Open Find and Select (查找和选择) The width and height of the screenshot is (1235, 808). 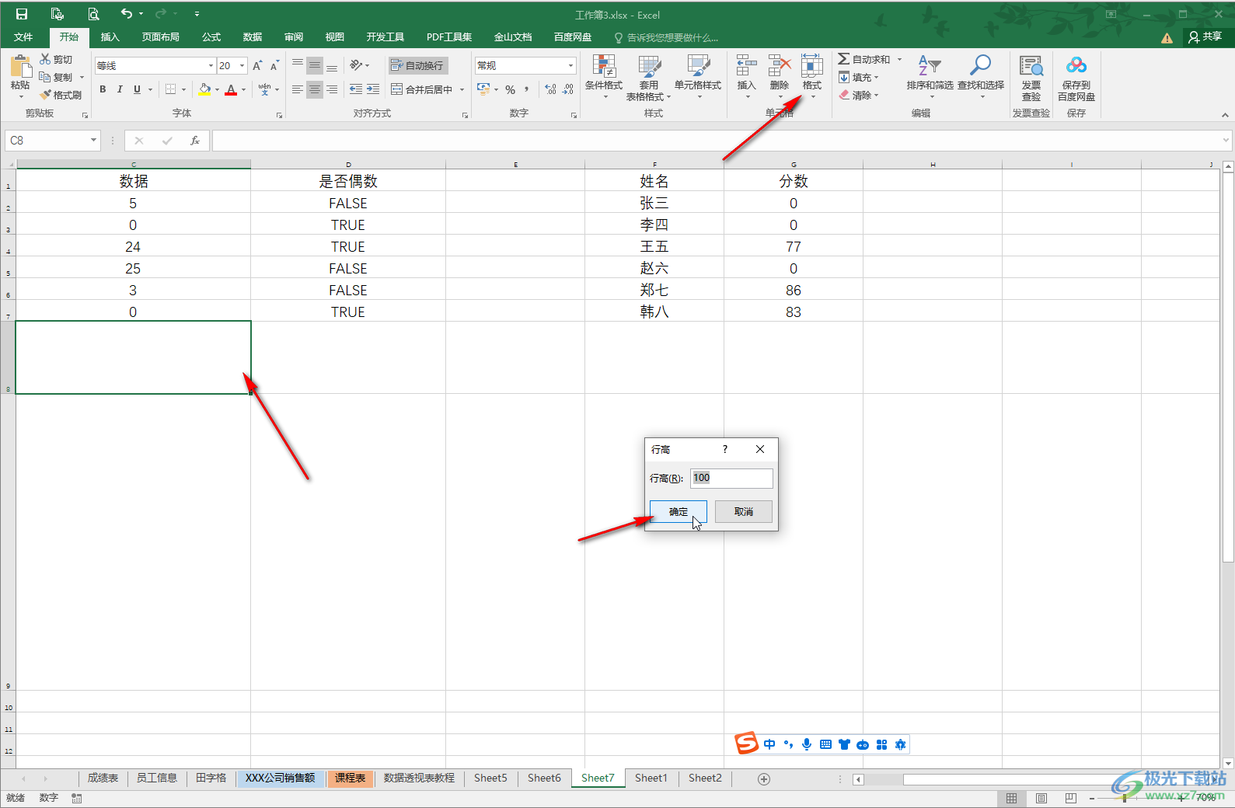(x=981, y=77)
